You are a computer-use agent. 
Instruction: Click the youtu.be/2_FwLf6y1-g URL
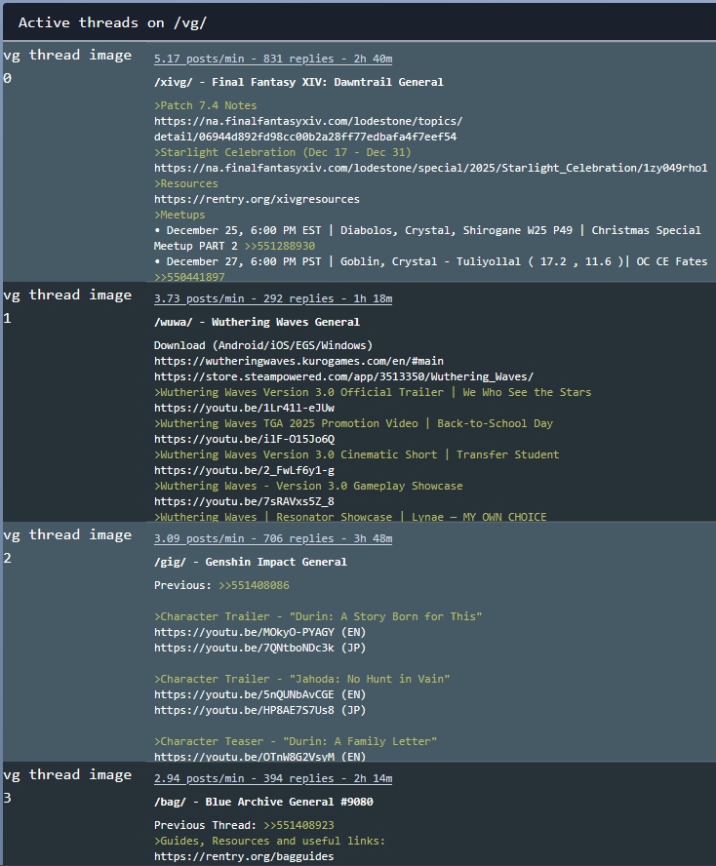244,470
